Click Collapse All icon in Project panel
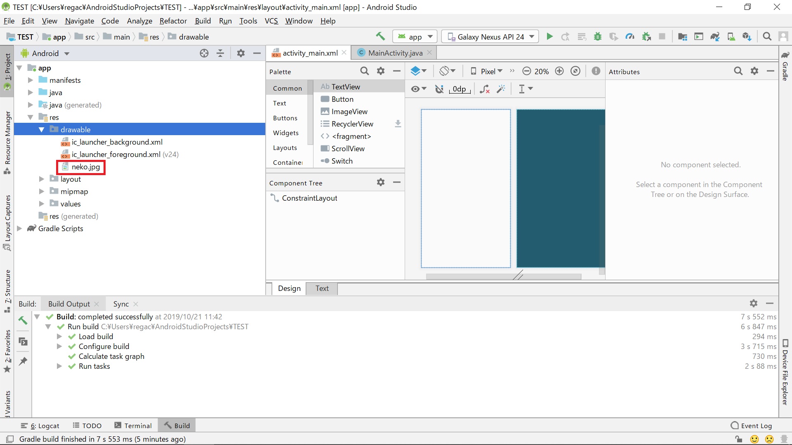 (220, 53)
